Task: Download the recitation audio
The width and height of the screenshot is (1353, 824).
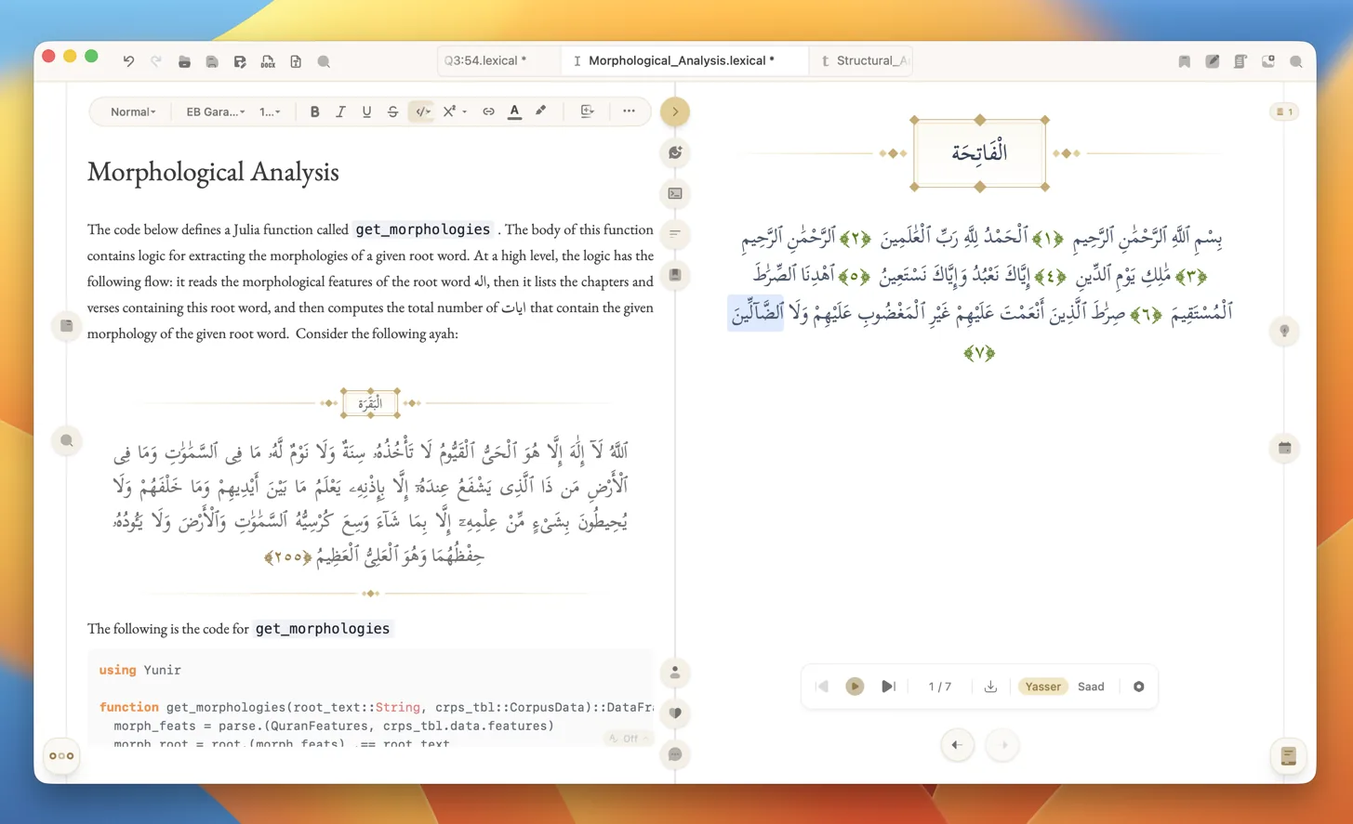Action: 990,687
